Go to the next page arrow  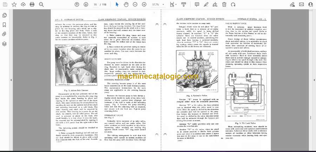[86, 5]
